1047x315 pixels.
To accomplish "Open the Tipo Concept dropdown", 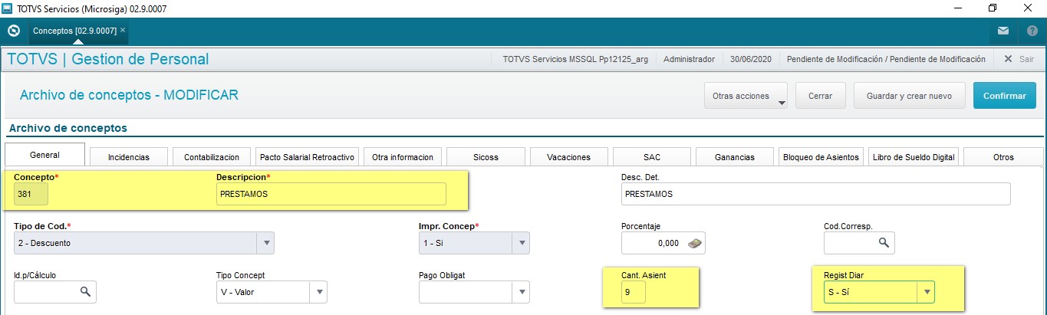I will click(318, 292).
